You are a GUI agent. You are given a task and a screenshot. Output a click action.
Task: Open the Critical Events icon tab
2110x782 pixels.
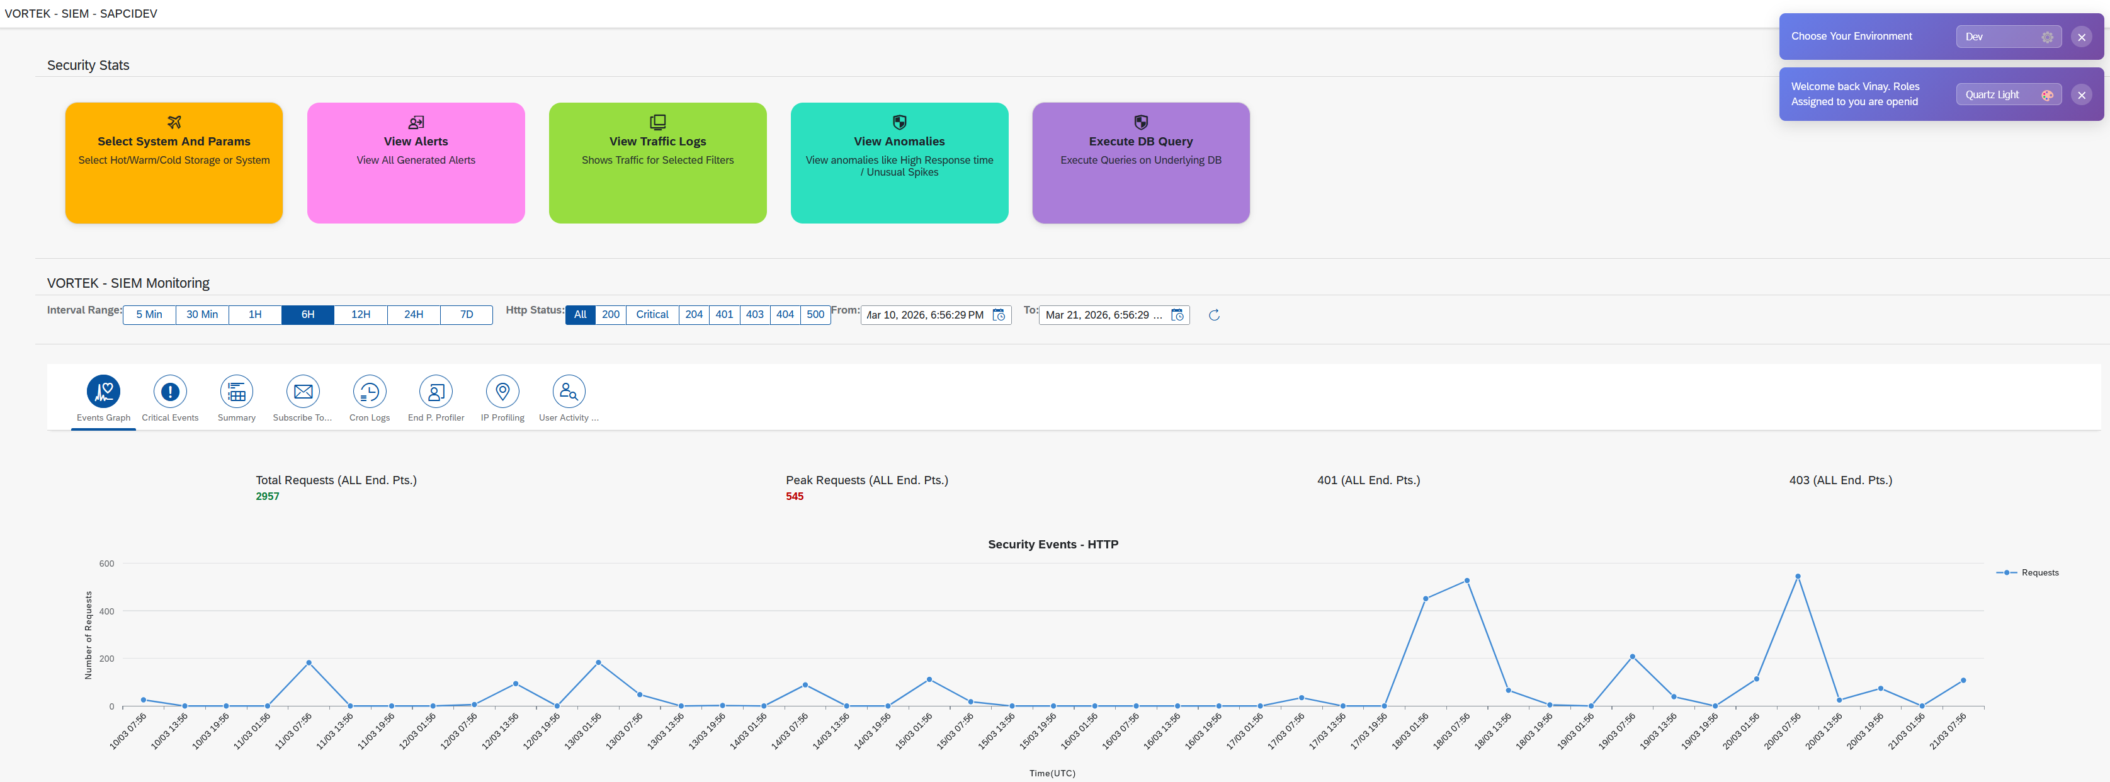click(x=169, y=392)
